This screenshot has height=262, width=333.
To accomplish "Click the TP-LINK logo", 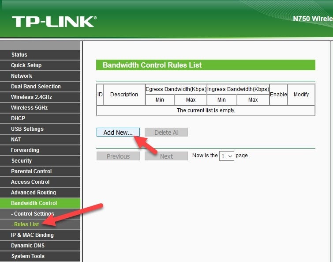I will (x=54, y=22).
